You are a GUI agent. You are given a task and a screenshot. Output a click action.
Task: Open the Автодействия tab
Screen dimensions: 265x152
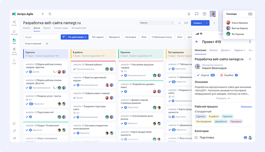79,28
